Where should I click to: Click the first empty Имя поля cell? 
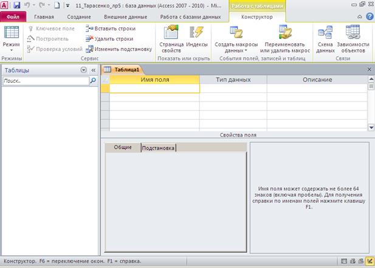coord(154,89)
